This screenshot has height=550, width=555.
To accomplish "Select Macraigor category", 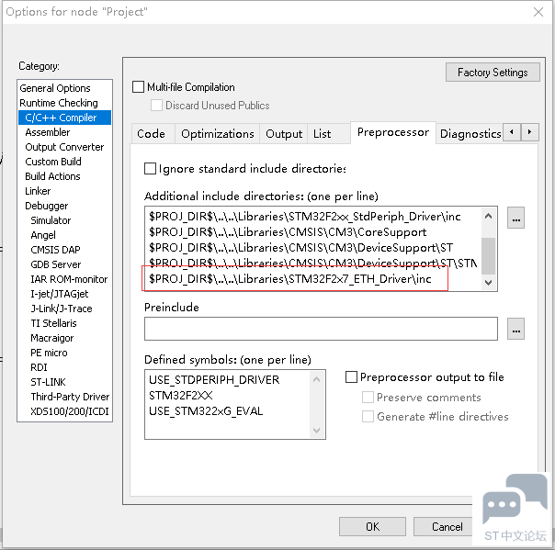I will pyautogui.click(x=52, y=338).
